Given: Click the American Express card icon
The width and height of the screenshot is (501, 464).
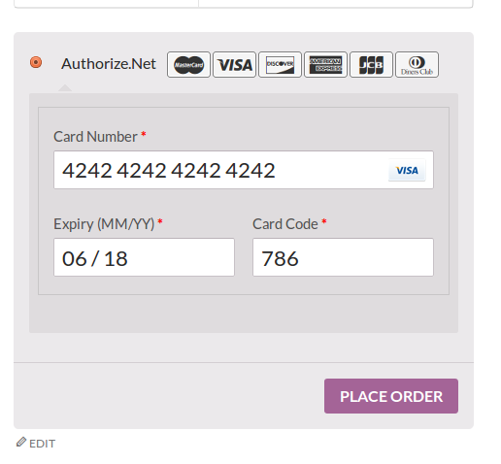Looking at the screenshot, I should pos(325,65).
